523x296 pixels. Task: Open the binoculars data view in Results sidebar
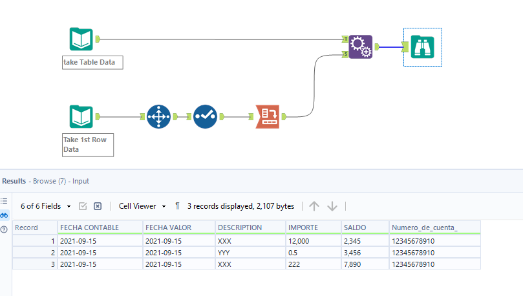pos(5,215)
